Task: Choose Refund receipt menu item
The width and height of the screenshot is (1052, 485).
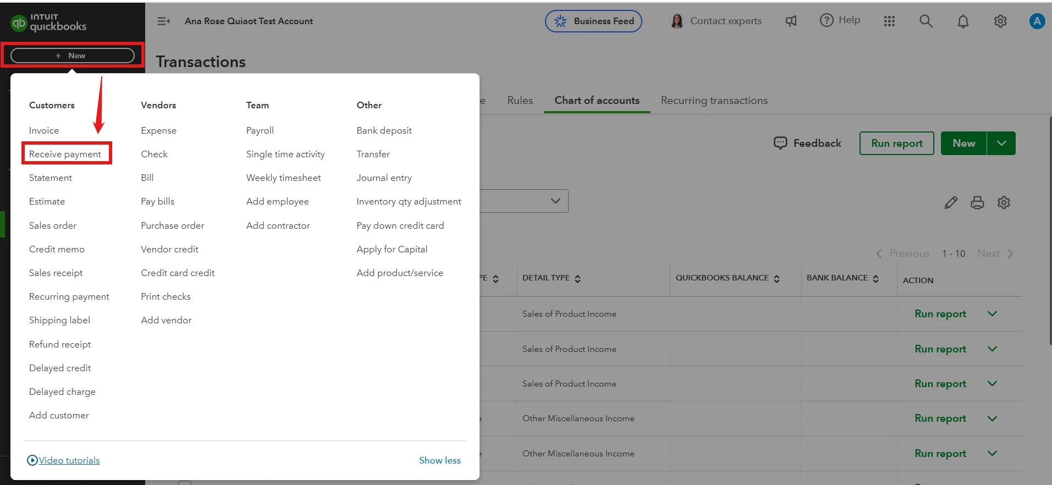Action: [x=60, y=344]
